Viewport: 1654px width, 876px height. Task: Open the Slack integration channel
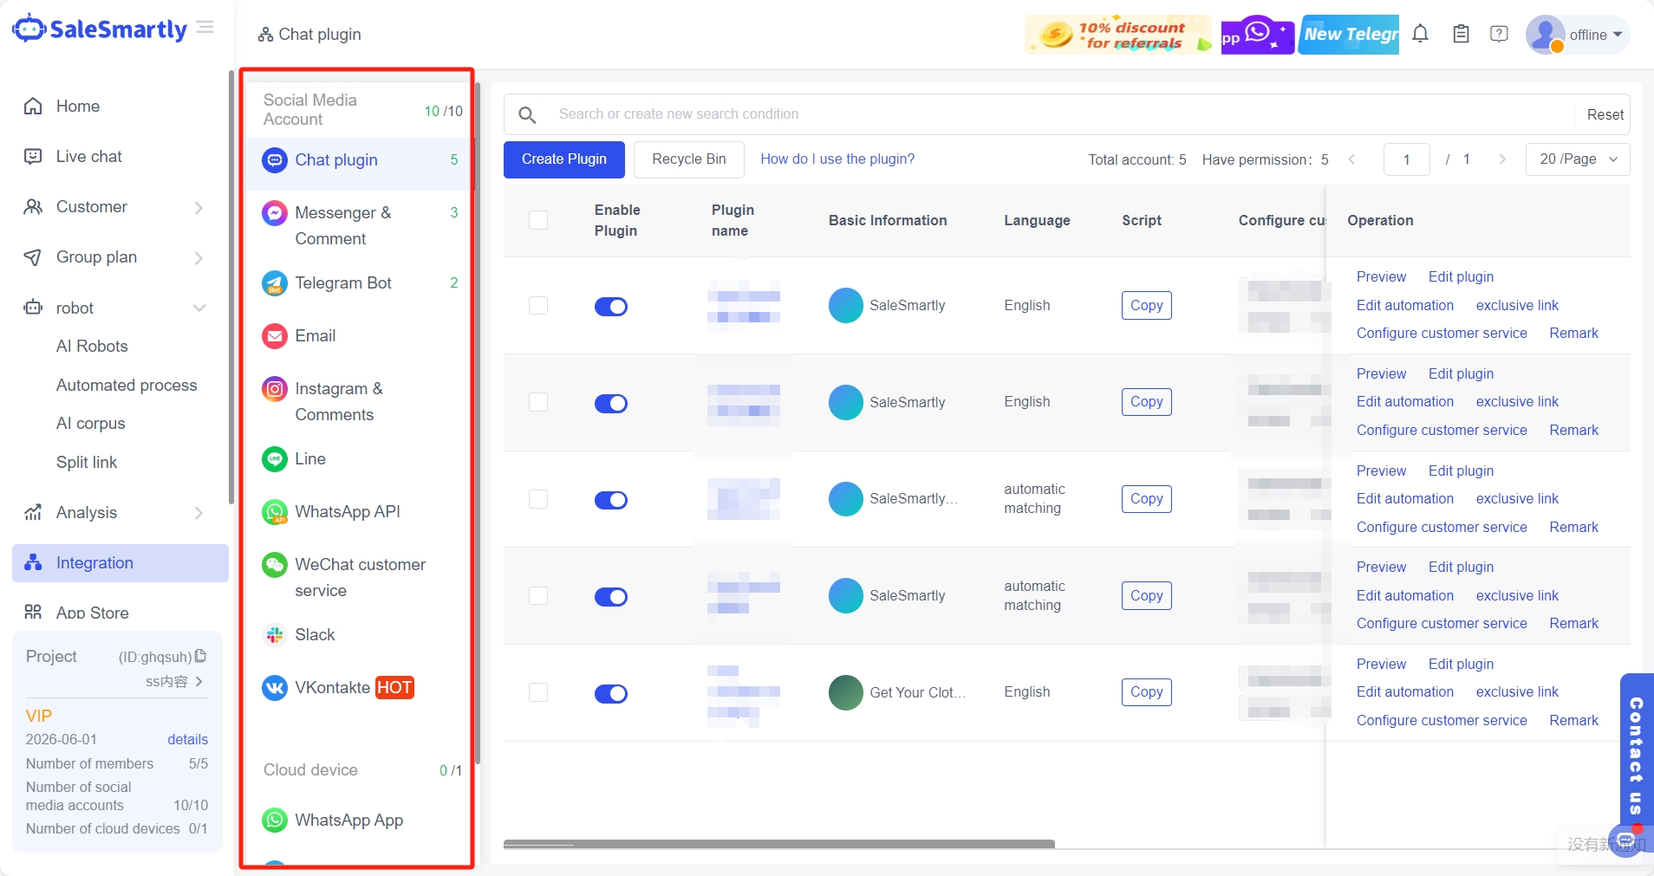[315, 635]
